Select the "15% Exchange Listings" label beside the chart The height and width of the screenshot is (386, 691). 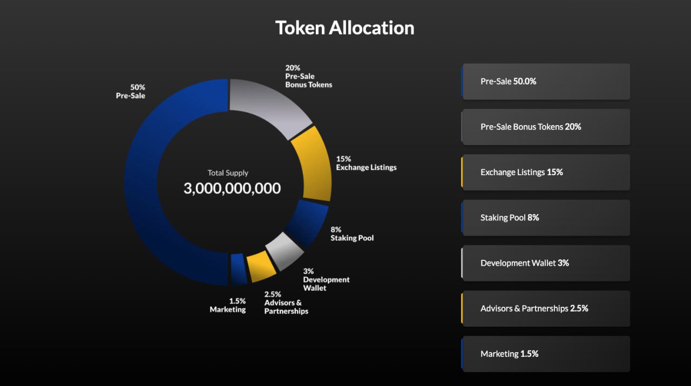click(366, 163)
